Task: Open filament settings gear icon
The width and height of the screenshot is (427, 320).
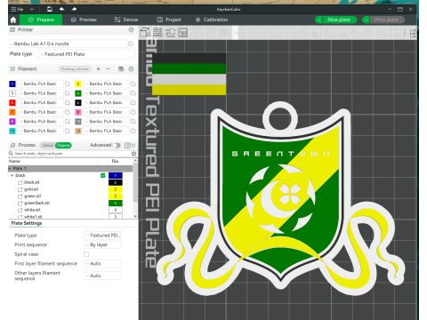Action: (x=131, y=69)
